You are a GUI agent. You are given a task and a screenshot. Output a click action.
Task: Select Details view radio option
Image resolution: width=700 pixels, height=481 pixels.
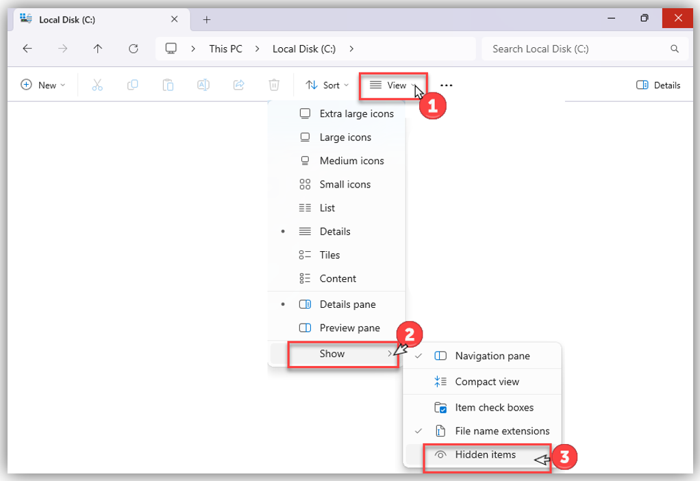[335, 232]
